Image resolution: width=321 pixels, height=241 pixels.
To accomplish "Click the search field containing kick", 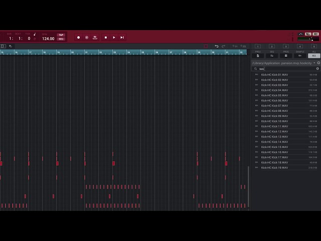I will pyautogui.click(x=286, y=69).
